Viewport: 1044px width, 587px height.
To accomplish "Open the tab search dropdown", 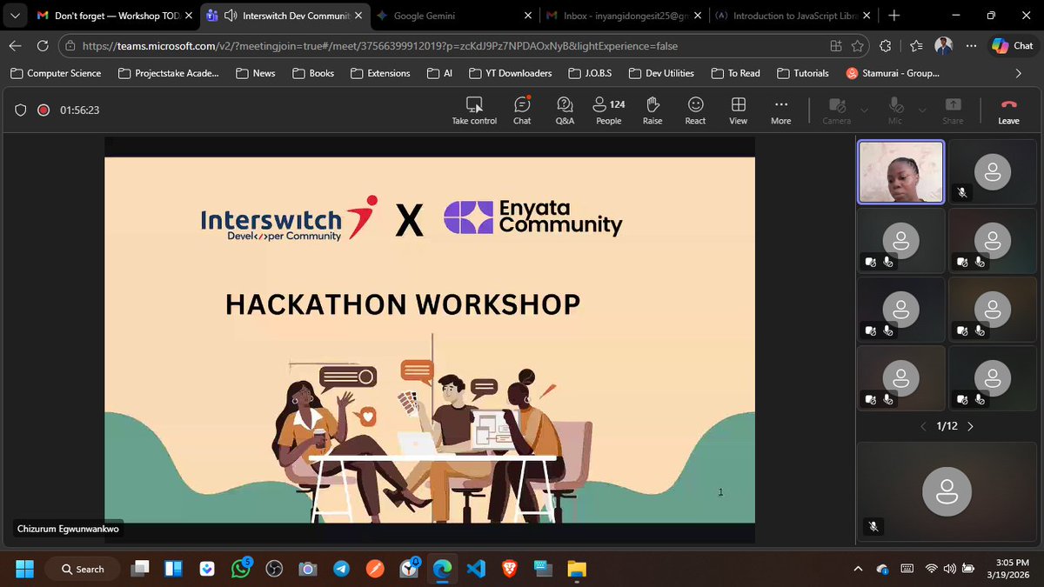I will coord(14,16).
